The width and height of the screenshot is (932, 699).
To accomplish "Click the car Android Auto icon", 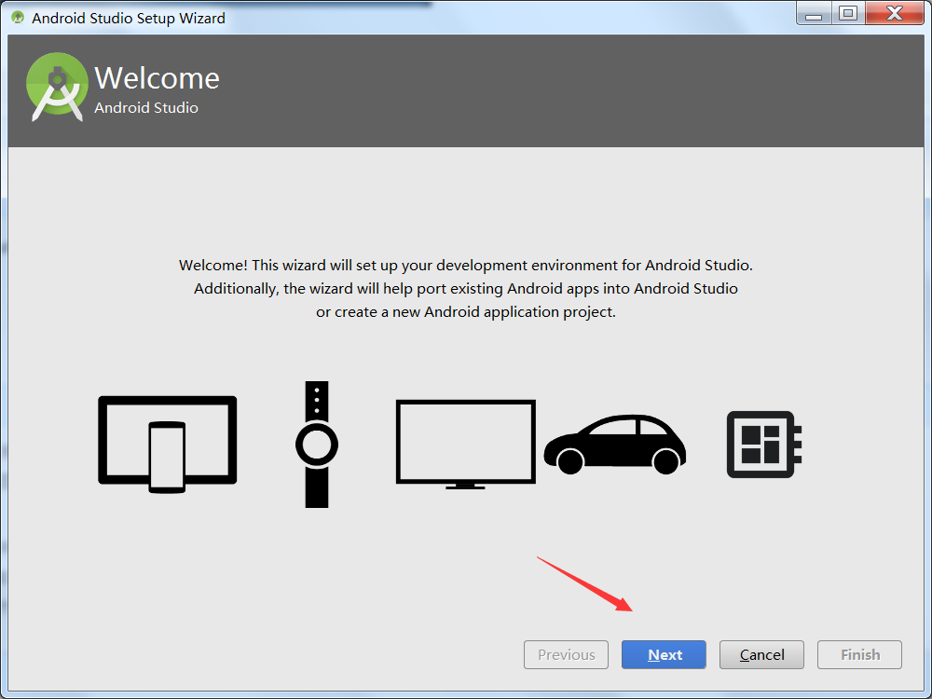I will [x=614, y=444].
